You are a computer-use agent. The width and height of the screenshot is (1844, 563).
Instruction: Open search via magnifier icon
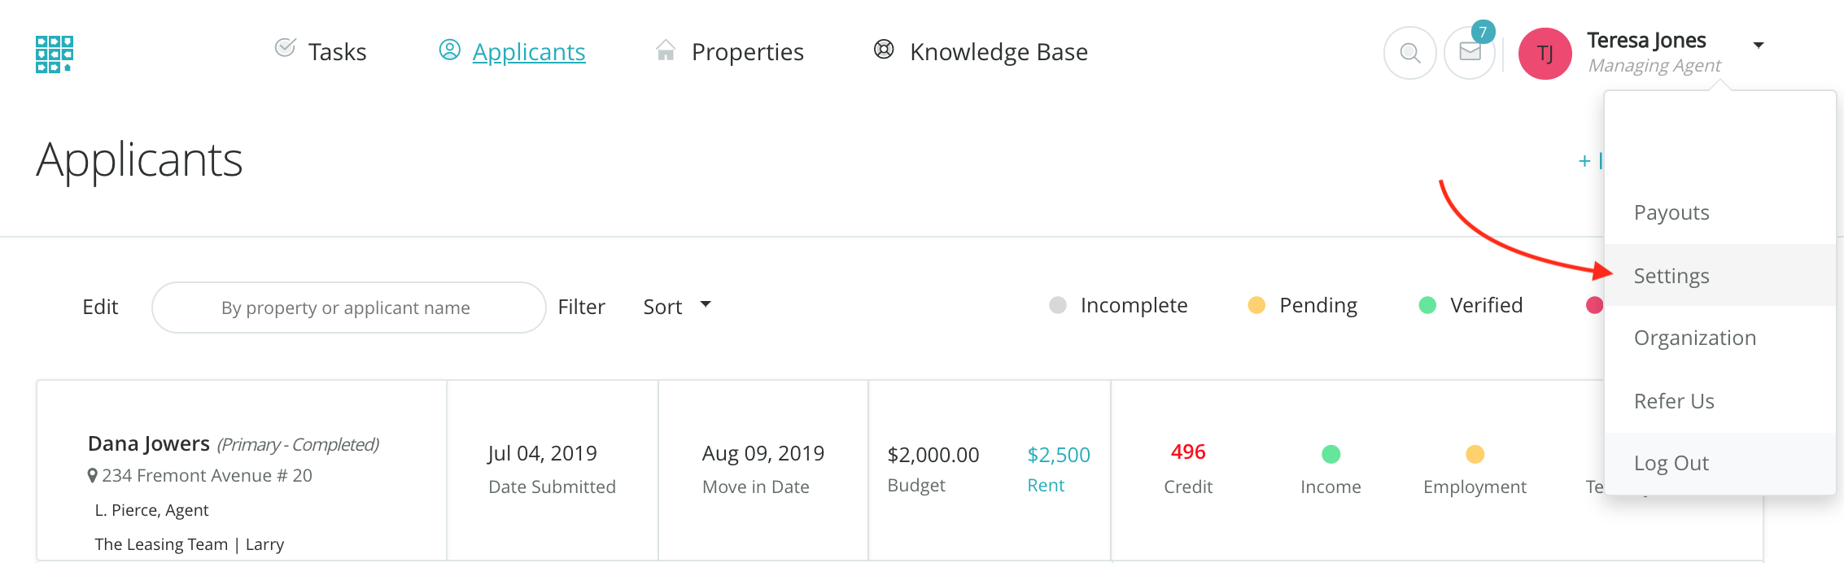[1409, 54]
